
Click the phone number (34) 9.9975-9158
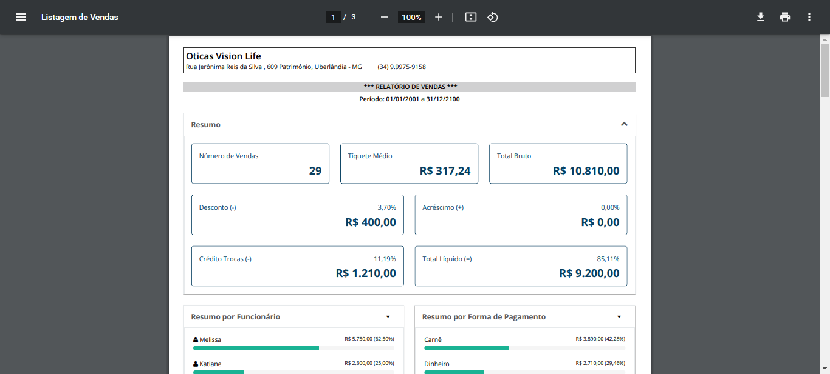(402, 67)
